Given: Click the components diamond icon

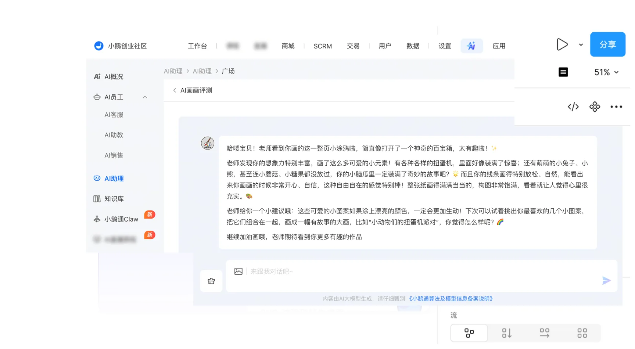Looking at the screenshot, I should point(595,107).
